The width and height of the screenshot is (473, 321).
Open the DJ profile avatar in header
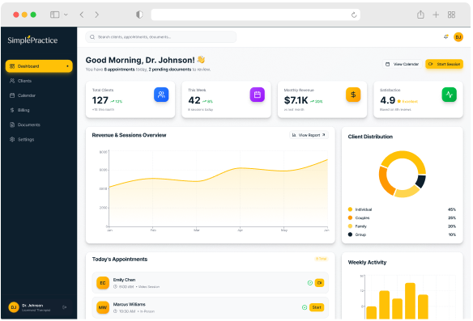pos(458,37)
